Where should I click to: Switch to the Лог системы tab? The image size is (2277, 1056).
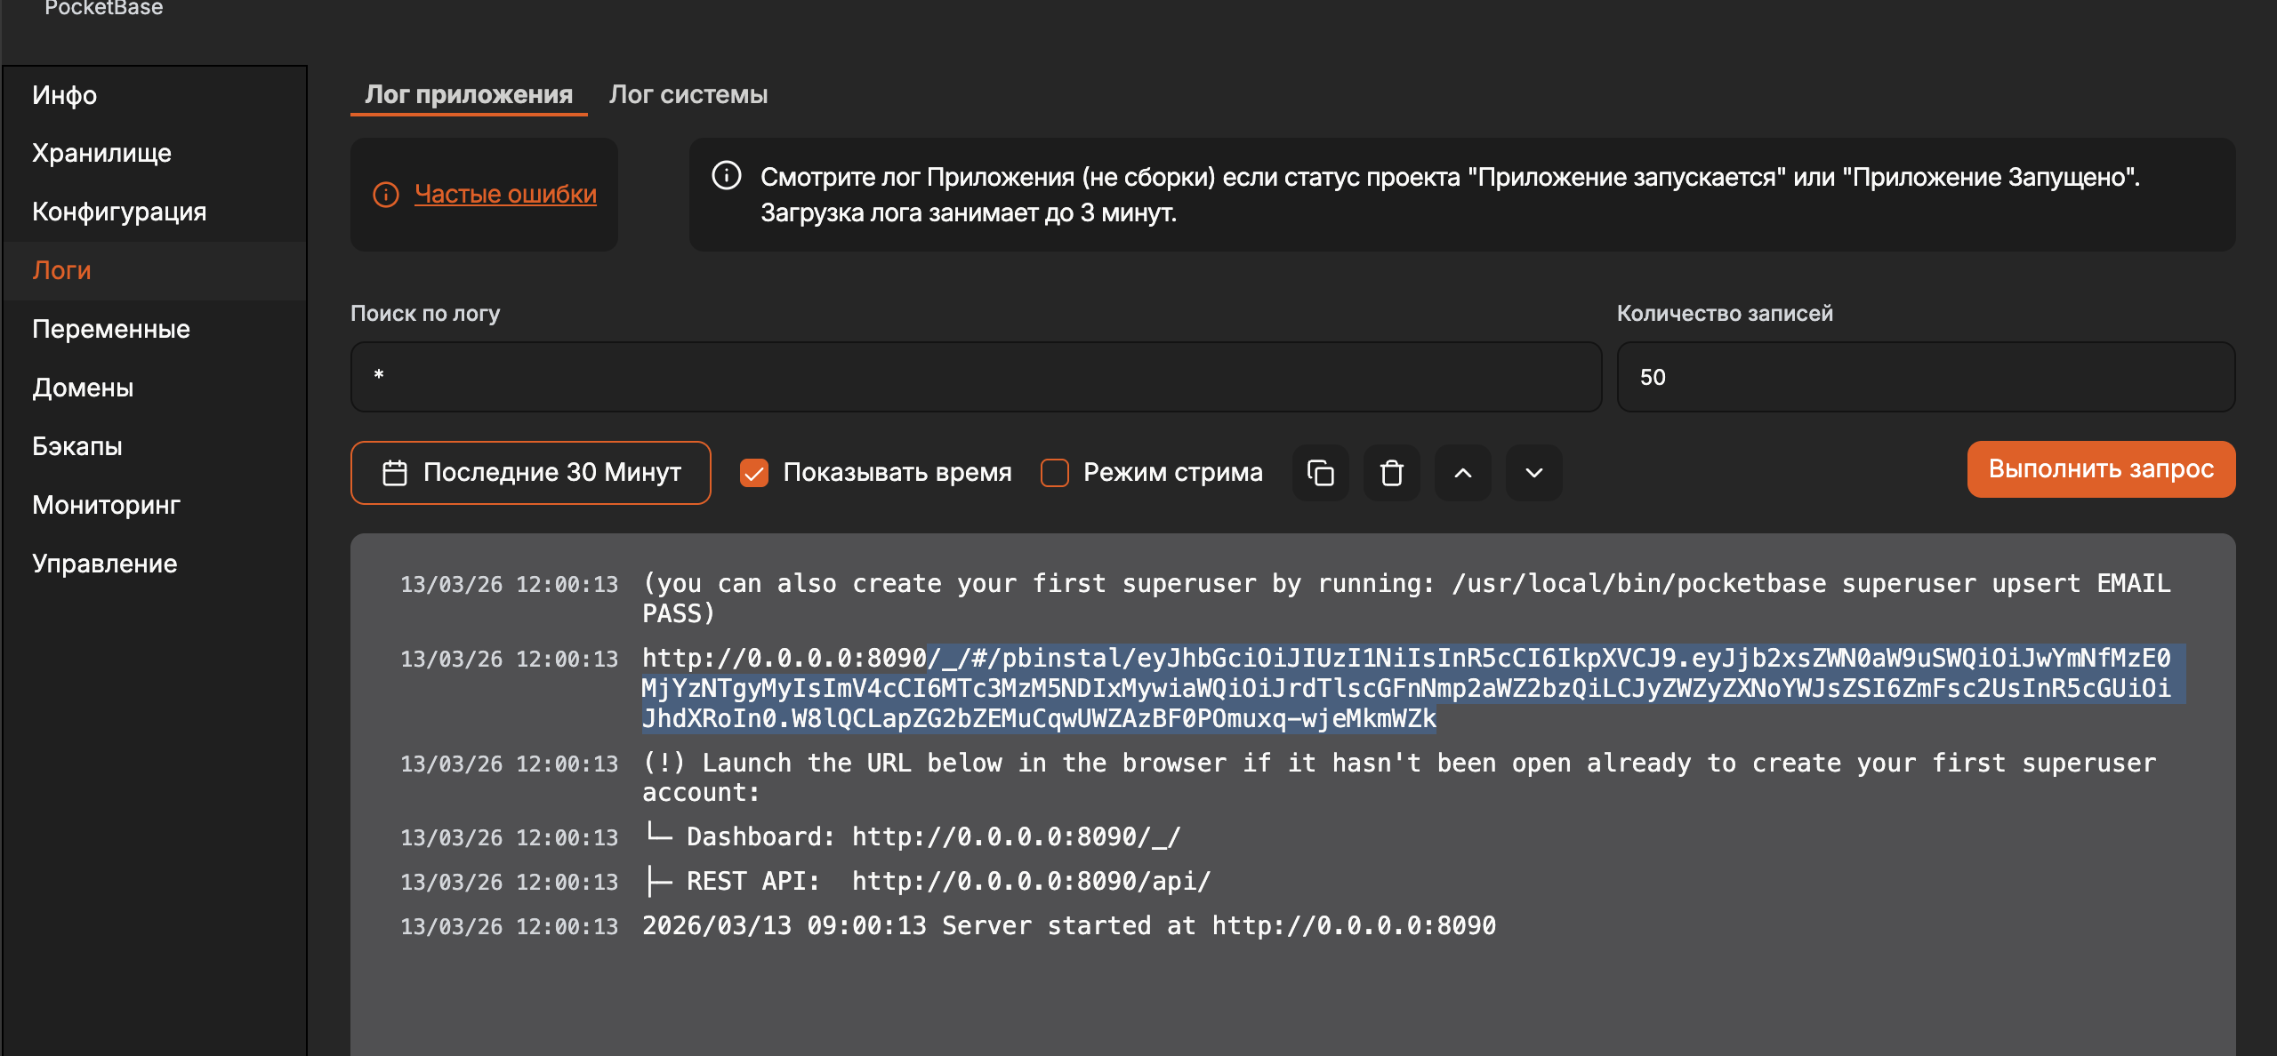coord(688,94)
